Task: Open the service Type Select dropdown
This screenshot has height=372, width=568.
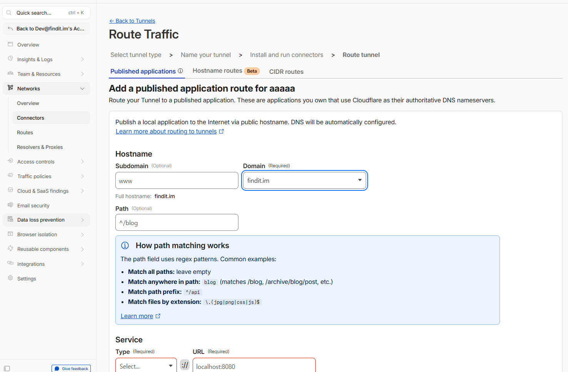Action: click(x=146, y=366)
